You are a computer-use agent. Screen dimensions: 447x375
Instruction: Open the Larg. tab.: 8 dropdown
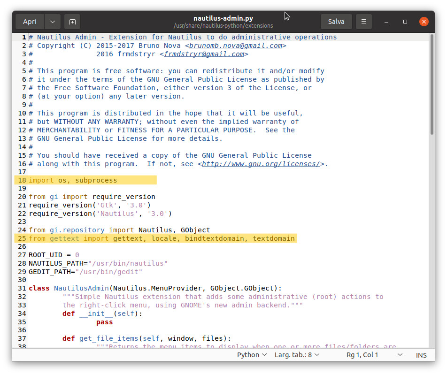point(297,355)
